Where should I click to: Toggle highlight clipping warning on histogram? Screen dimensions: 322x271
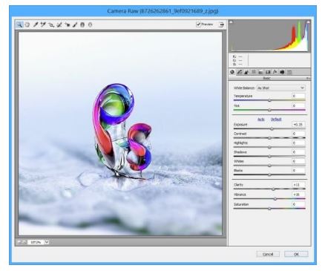[x=309, y=22]
